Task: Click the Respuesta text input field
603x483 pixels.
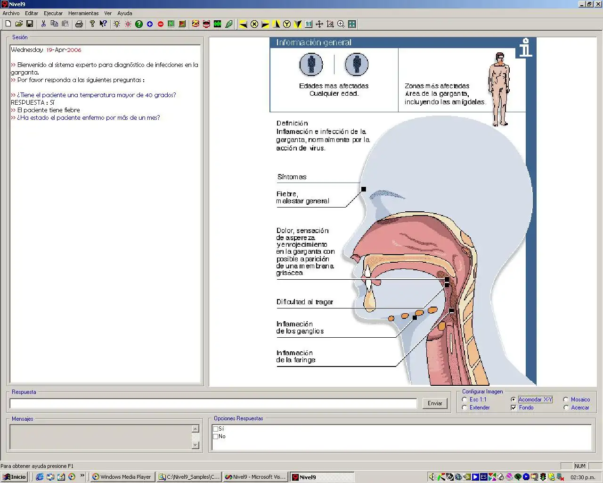Action: (213, 404)
